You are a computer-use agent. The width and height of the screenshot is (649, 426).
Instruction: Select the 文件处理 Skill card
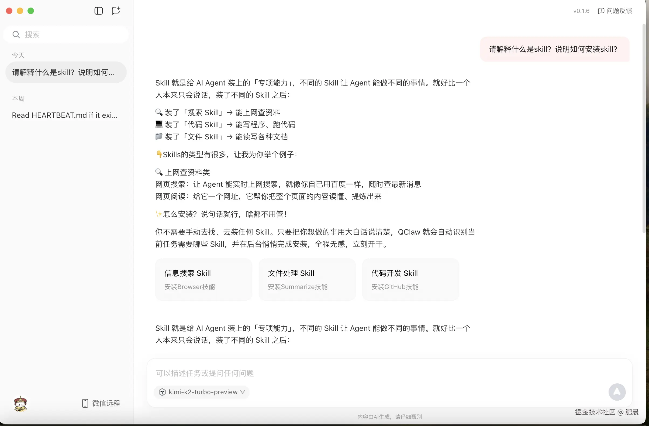coord(307,279)
